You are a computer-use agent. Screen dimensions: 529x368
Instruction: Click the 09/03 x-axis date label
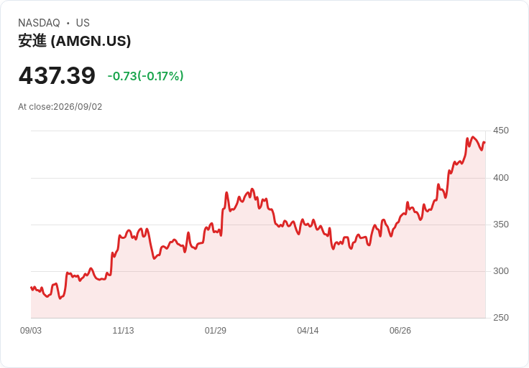[x=31, y=331]
